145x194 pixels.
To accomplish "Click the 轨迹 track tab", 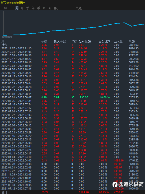I will [79, 8].
